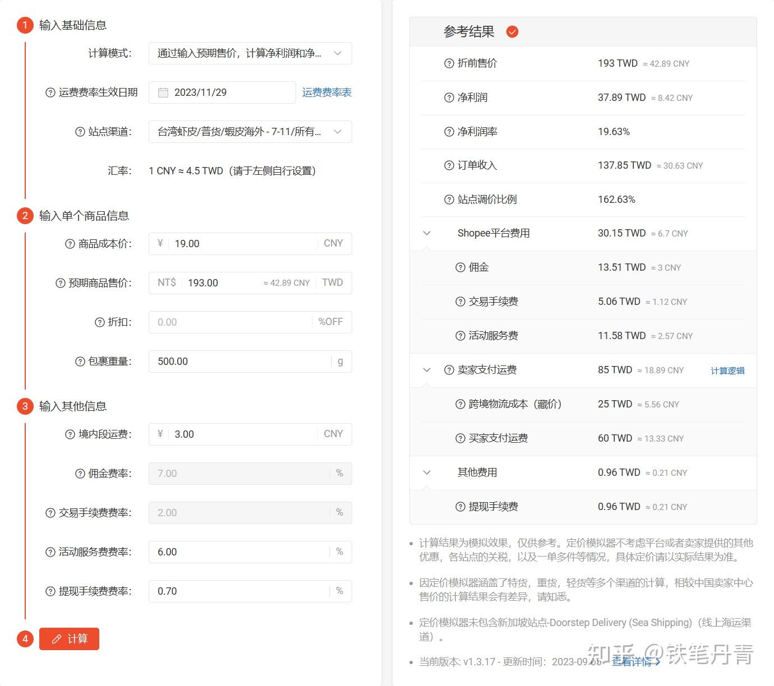The image size is (774, 686).
Task: Click help icon beside 净利润 result
Action: coord(449,98)
